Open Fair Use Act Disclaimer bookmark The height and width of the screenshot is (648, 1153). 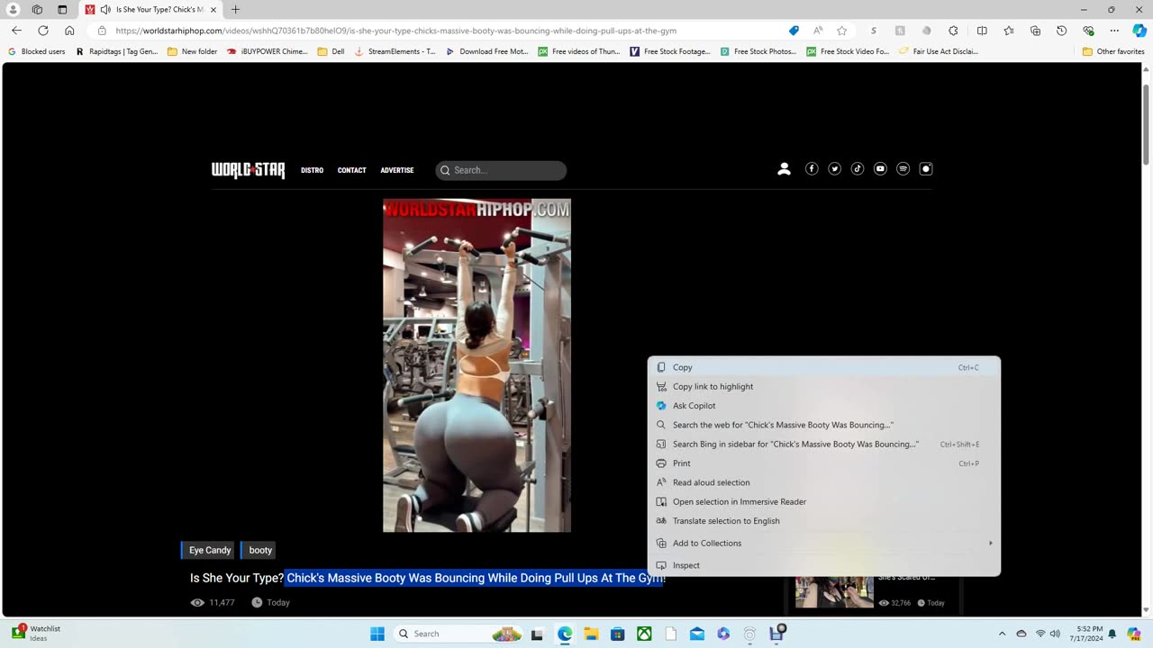pos(939,51)
